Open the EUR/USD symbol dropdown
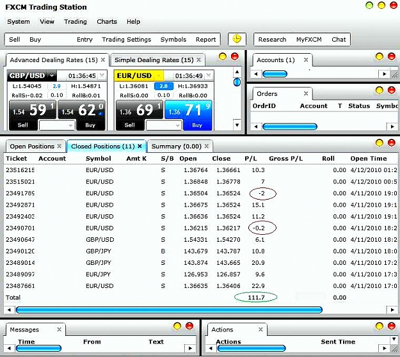The width and height of the screenshot is (400, 357). point(159,75)
